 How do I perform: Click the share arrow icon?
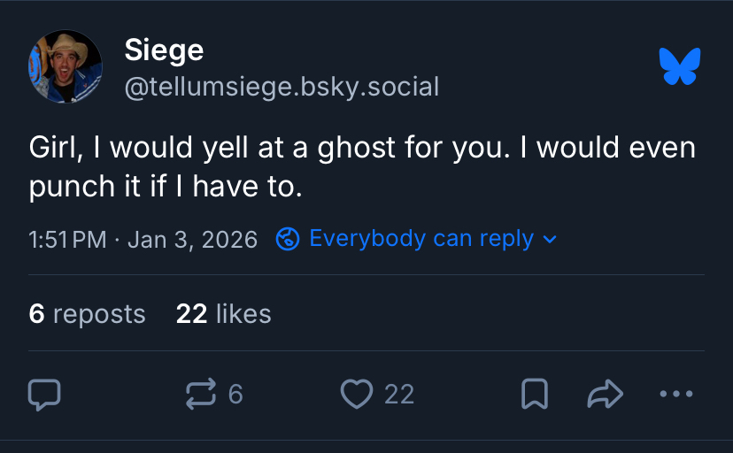coord(606,395)
